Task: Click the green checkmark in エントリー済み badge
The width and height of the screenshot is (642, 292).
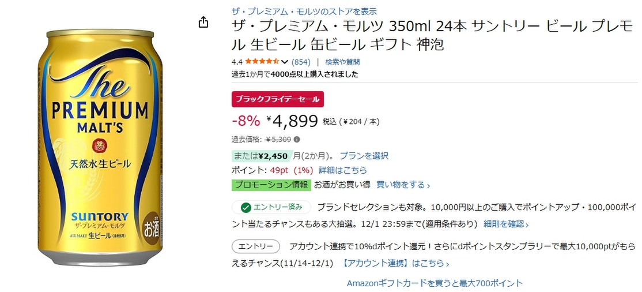Action: tap(246, 207)
